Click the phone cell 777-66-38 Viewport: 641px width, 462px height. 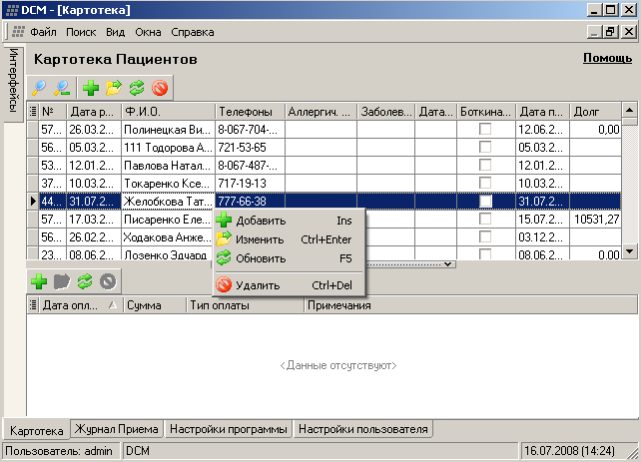pyautogui.click(x=250, y=201)
